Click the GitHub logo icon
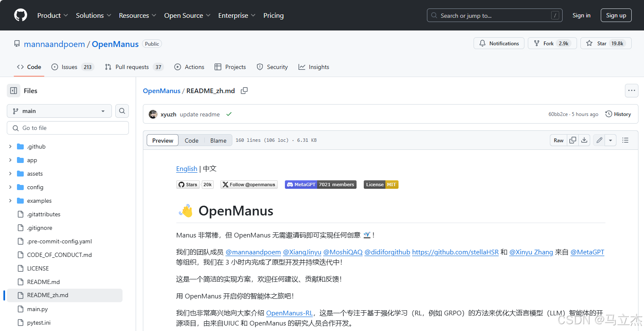The width and height of the screenshot is (644, 331). (20, 15)
